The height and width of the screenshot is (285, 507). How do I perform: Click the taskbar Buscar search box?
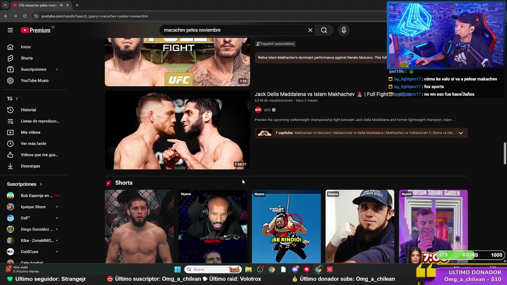213,270
